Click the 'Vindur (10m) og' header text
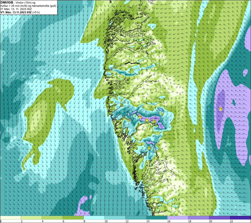The height and width of the screenshot is (223, 251). (x=25, y=3)
